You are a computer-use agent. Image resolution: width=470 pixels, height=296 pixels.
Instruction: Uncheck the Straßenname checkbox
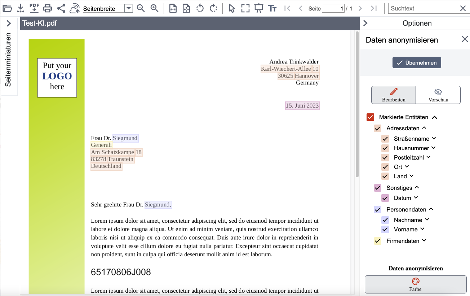pyautogui.click(x=385, y=139)
